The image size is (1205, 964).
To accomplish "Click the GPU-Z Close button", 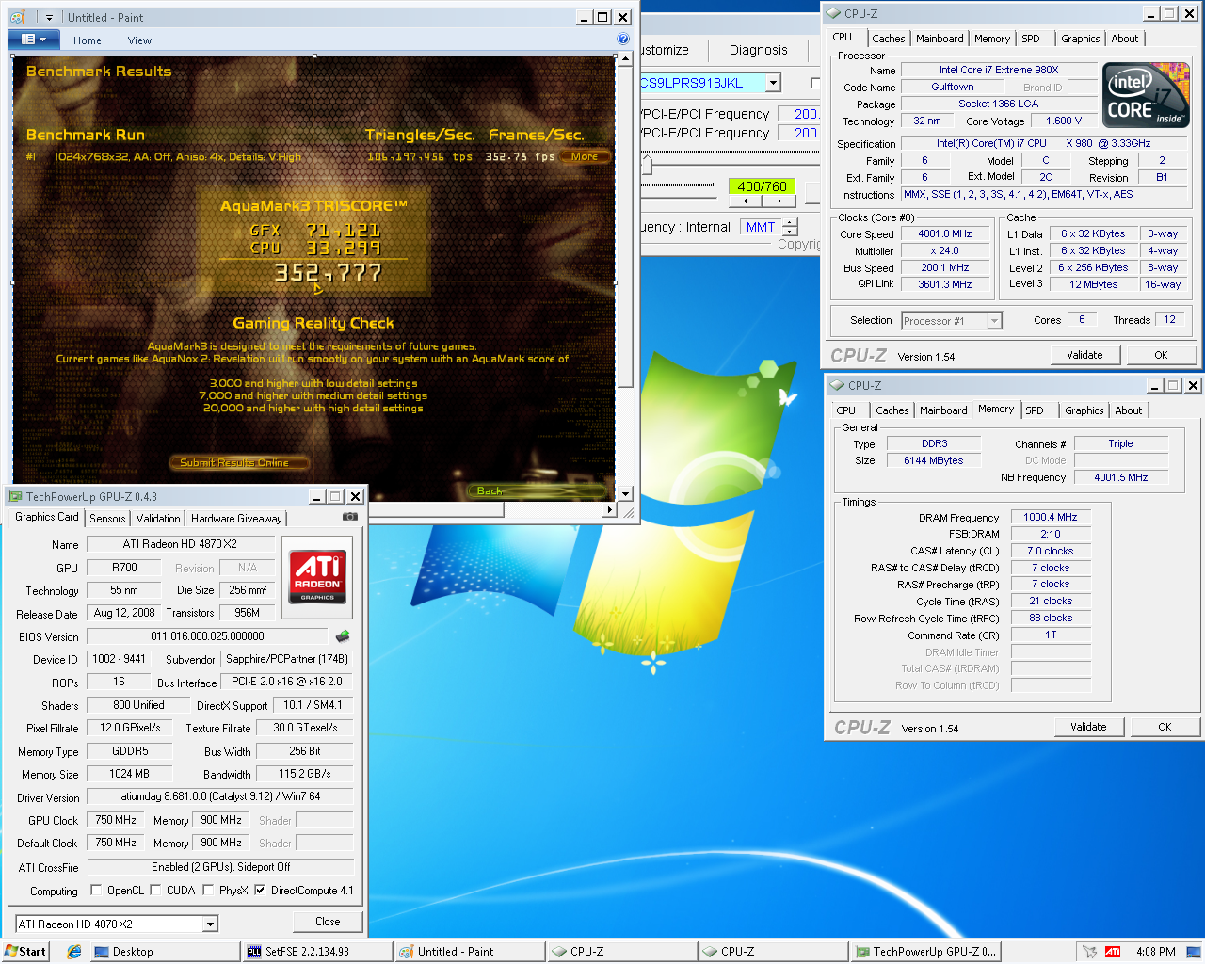I will click(x=328, y=922).
